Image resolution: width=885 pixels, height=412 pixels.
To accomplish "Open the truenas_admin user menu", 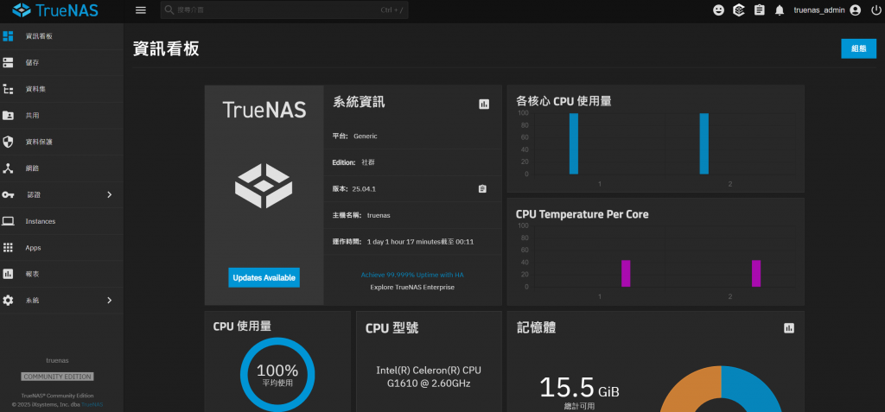I will [827, 10].
